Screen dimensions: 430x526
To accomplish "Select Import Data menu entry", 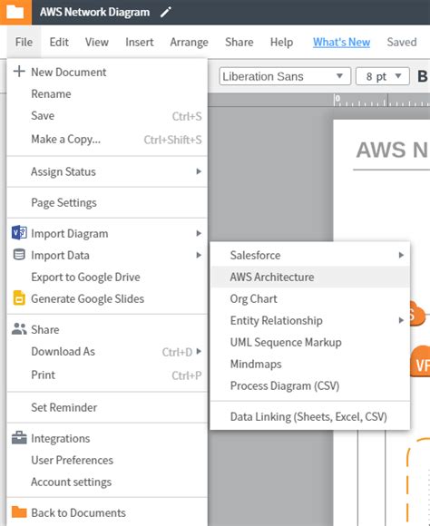I will [107, 255].
